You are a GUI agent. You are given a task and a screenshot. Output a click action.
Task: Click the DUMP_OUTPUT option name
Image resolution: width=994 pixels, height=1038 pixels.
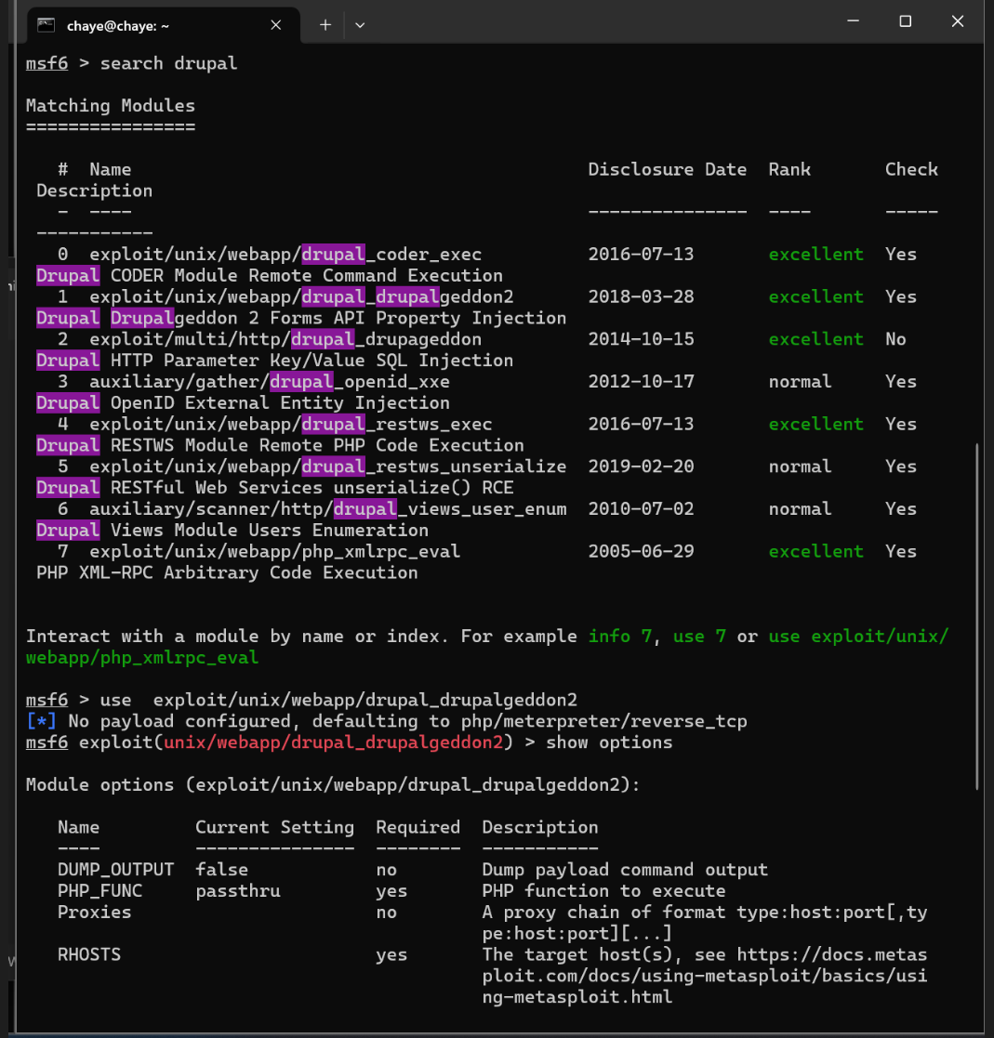pyautogui.click(x=116, y=869)
